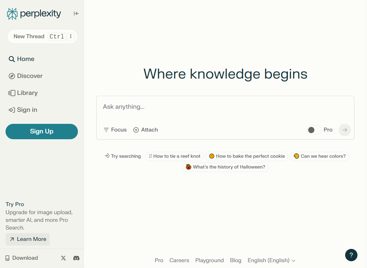367x268 pixels.
Task: Download the app via phone icon
Action: pyautogui.click(x=7, y=258)
